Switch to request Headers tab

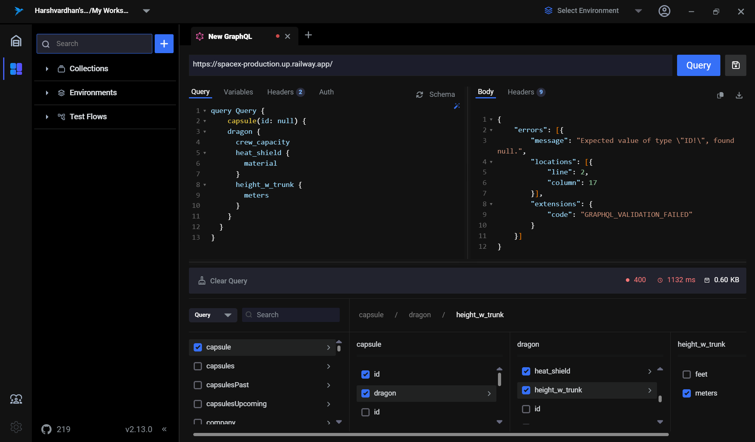[286, 92]
